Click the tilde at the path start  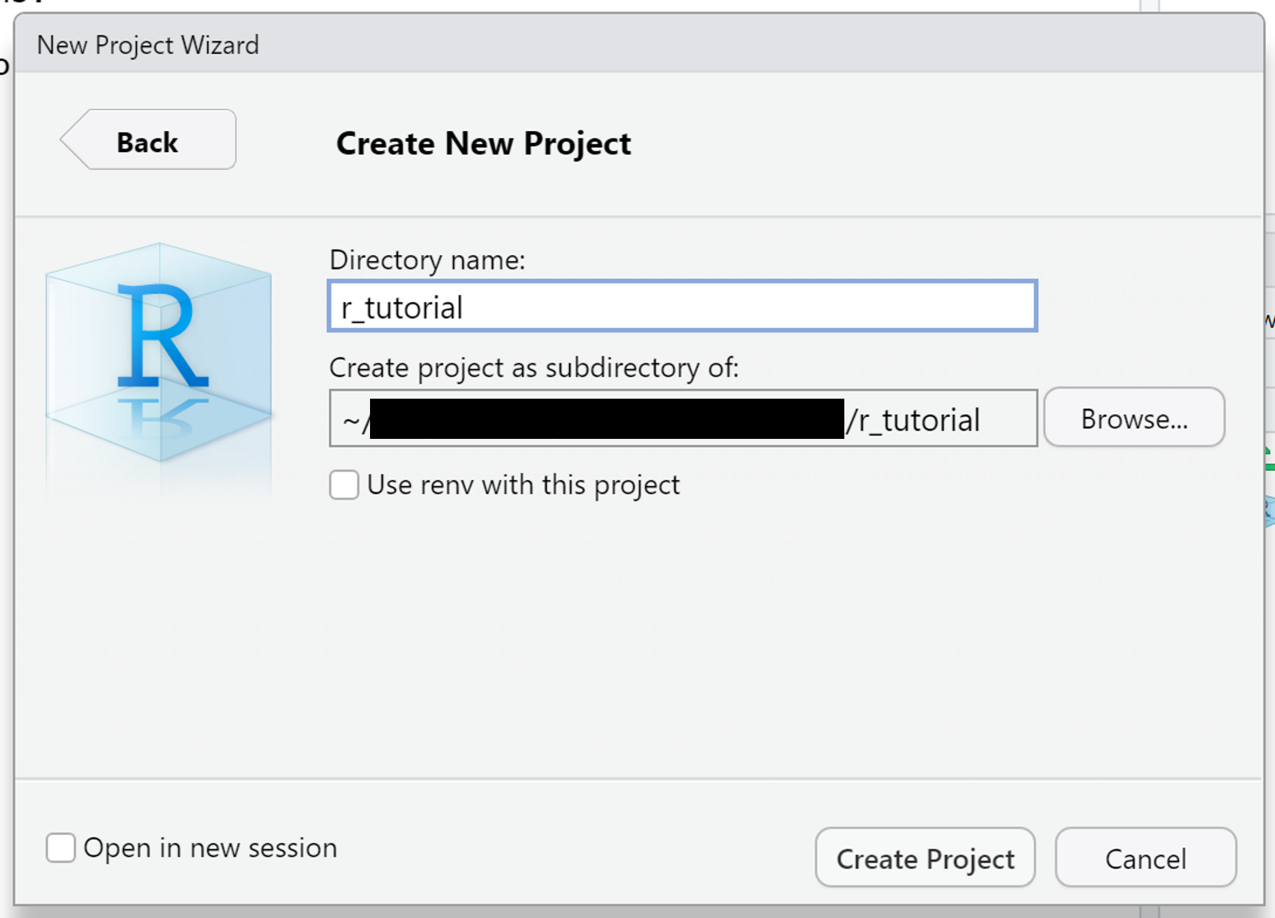coord(350,420)
